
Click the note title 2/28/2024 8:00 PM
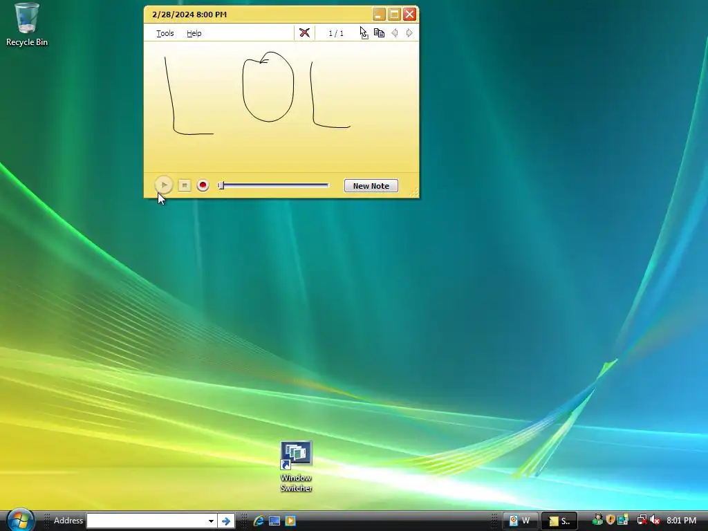coord(189,15)
